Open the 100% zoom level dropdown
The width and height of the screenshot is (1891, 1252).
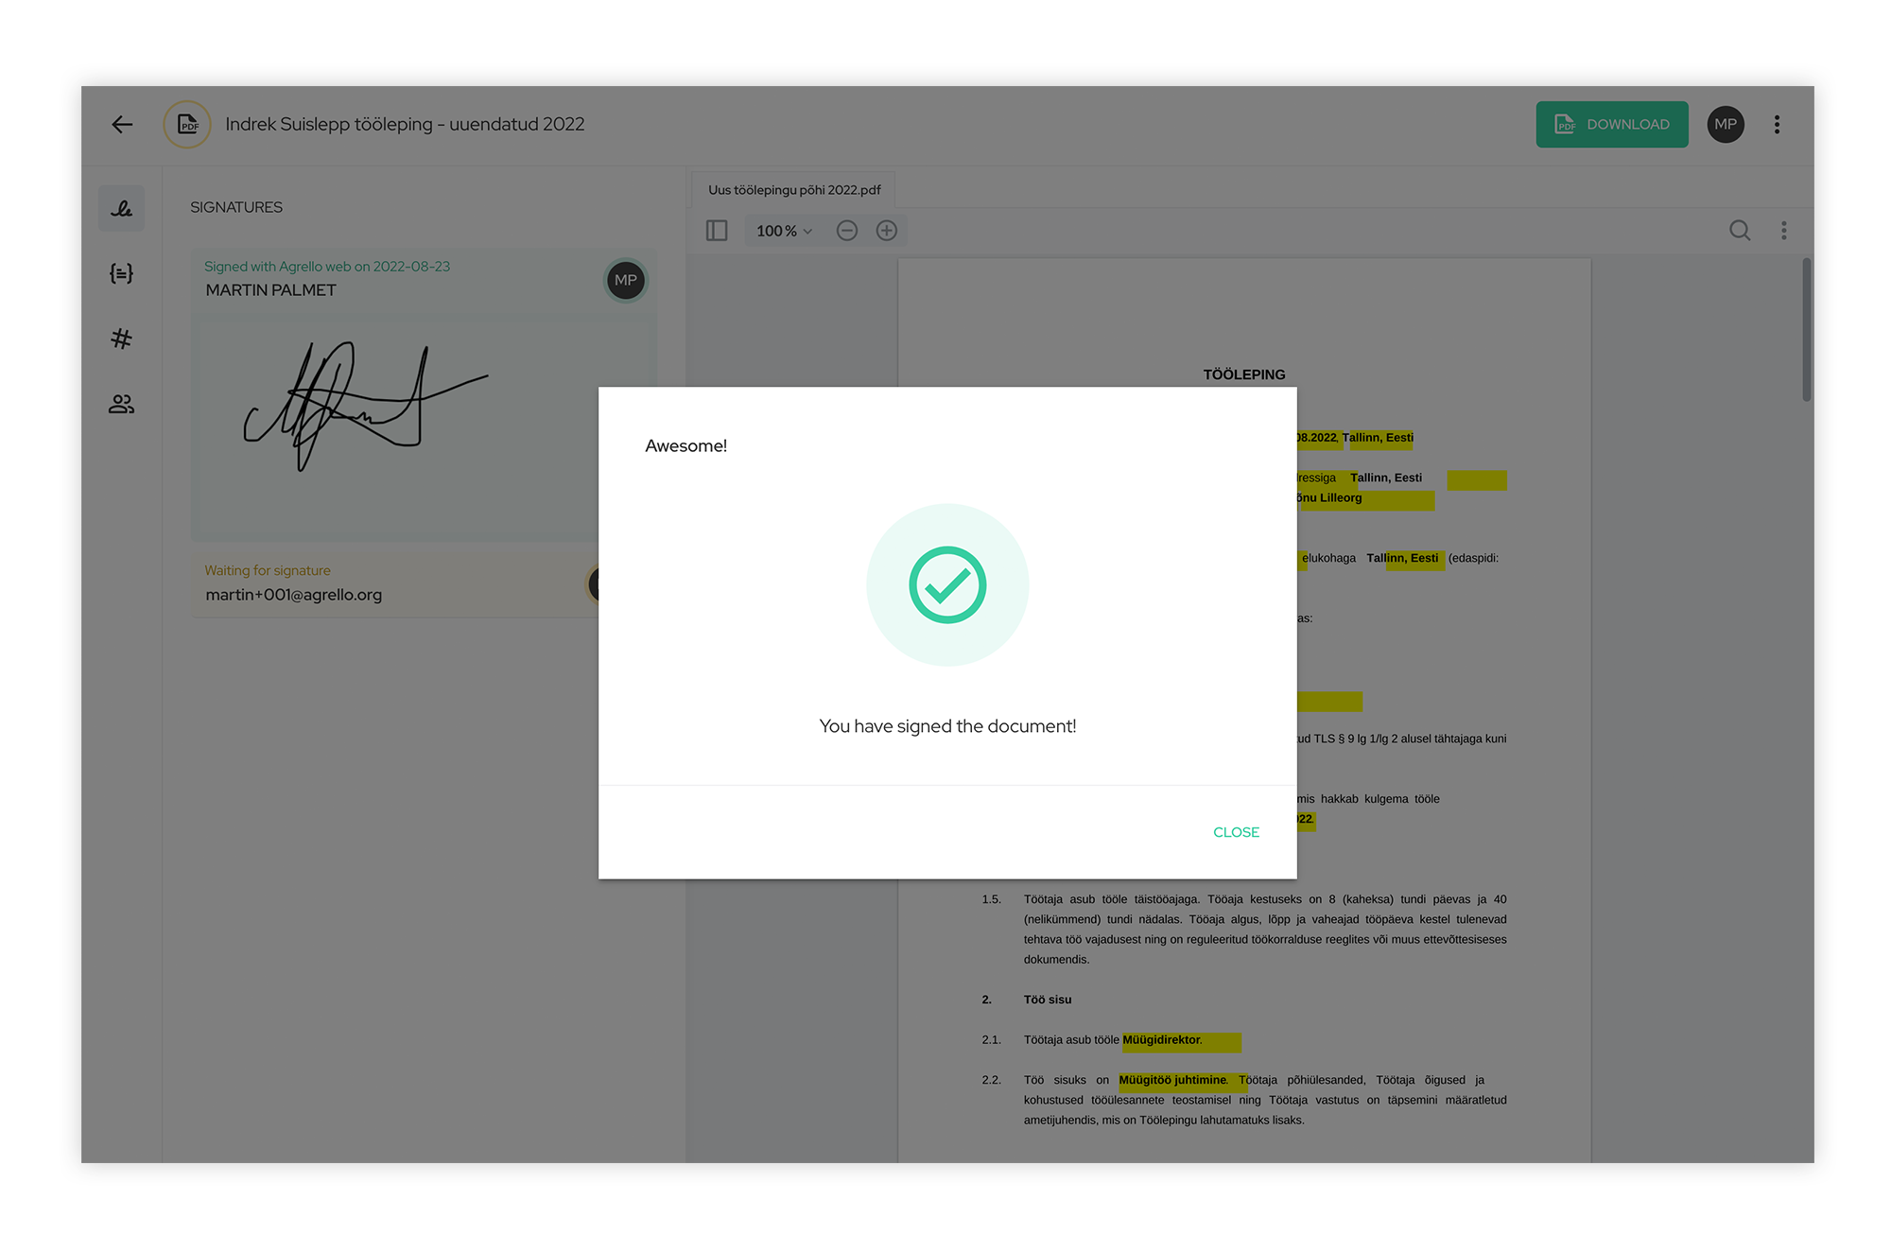coord(784,231)
